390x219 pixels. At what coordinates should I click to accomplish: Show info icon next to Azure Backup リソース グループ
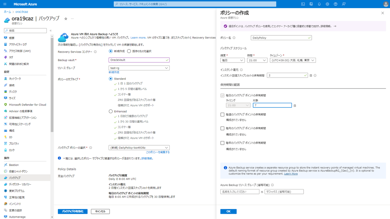[272, 185]
